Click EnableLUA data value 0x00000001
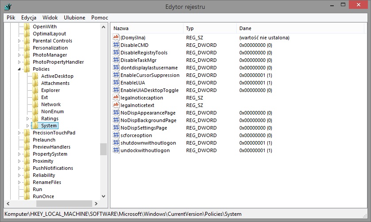The height and width of the screenshot is (222, 371). [256, 83]
